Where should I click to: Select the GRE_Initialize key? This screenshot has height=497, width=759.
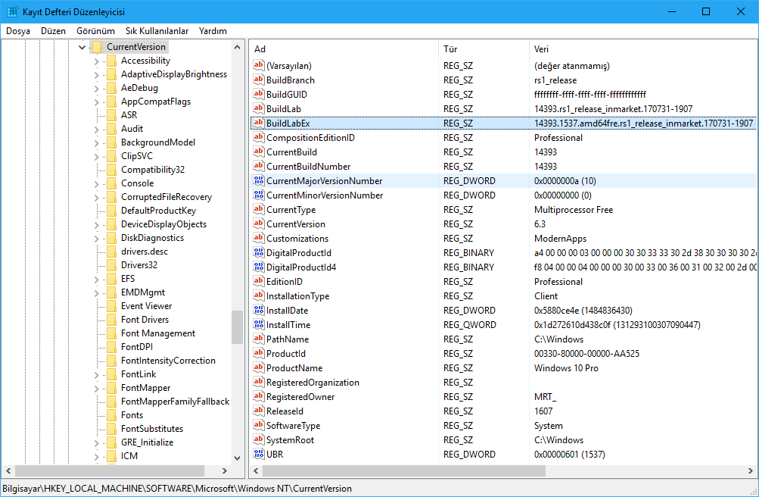[147, 442]
